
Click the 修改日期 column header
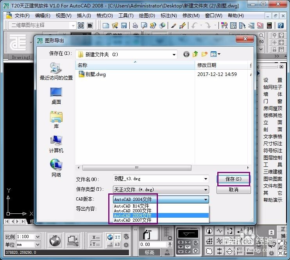[x=221, y=65]
